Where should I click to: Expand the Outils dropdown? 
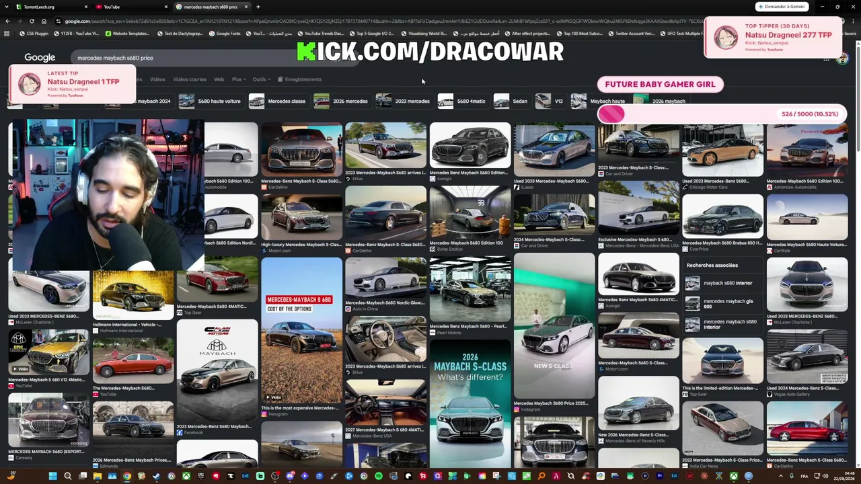click(260, 79)
